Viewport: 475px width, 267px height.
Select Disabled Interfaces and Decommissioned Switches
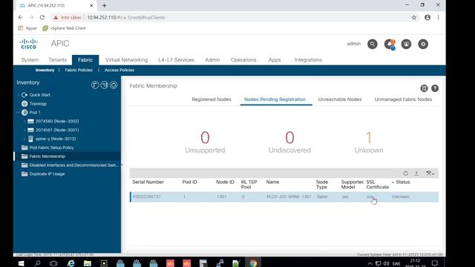[74, 165]
